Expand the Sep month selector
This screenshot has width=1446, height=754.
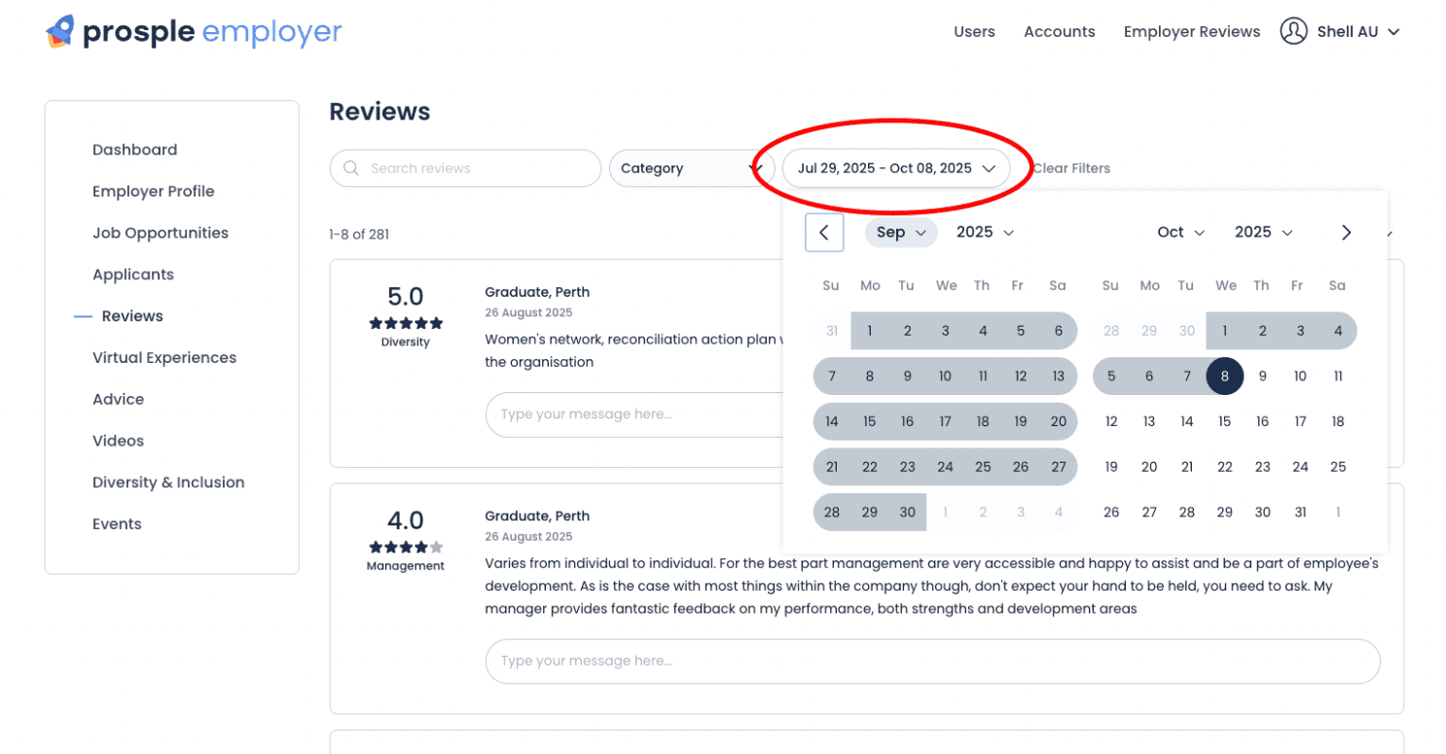901,233
